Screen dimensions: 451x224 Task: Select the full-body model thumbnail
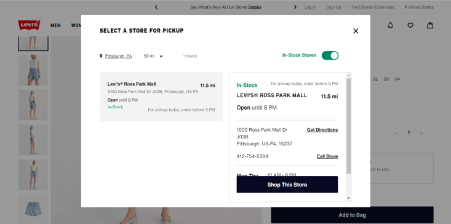click(x=33, y=175)
